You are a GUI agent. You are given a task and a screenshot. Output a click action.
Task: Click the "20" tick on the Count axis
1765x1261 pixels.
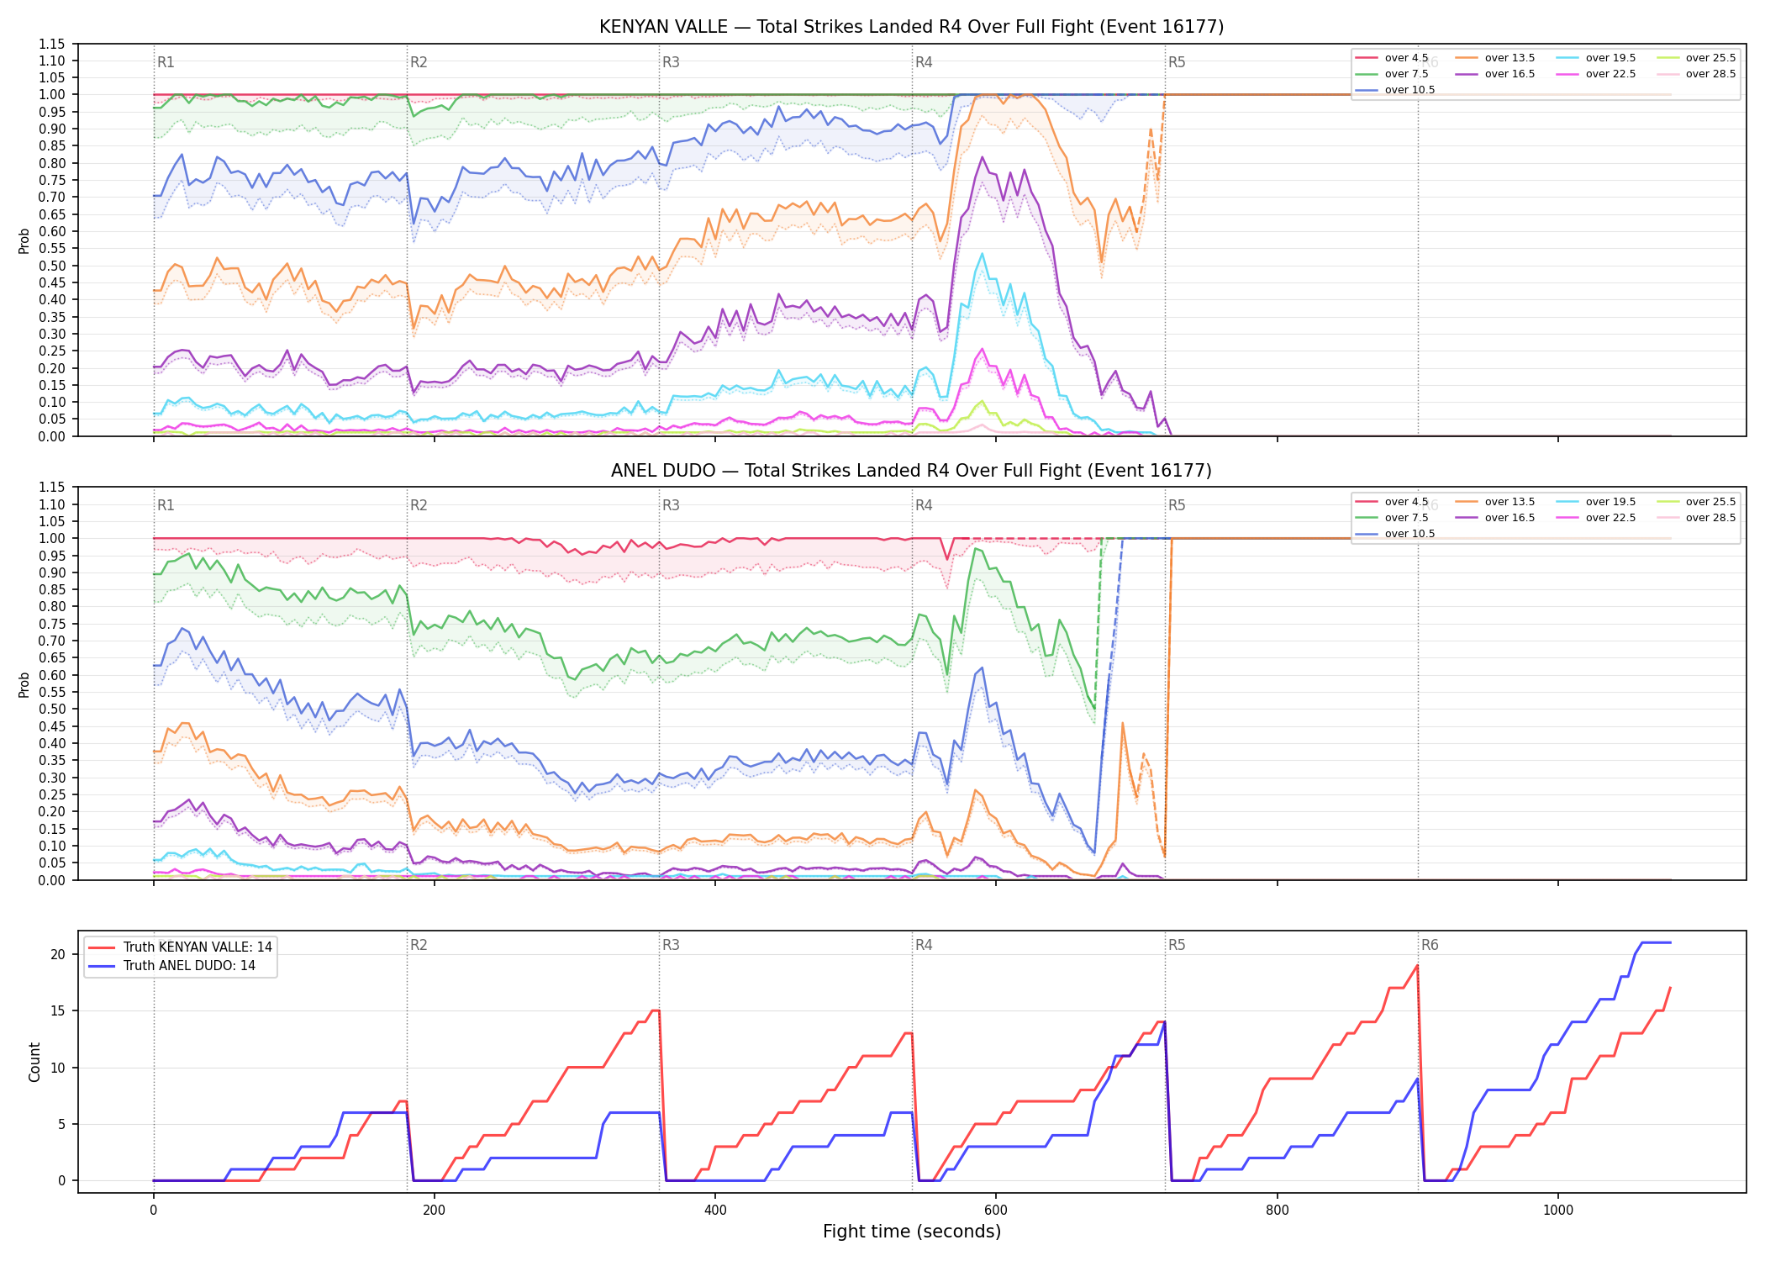pyautogui.click(x=58, y=954)
